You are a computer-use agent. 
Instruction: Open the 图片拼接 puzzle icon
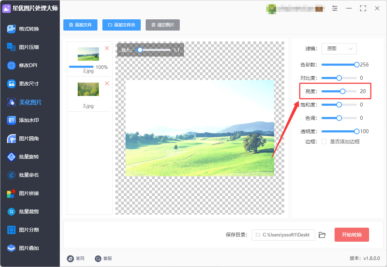[11, 193]
